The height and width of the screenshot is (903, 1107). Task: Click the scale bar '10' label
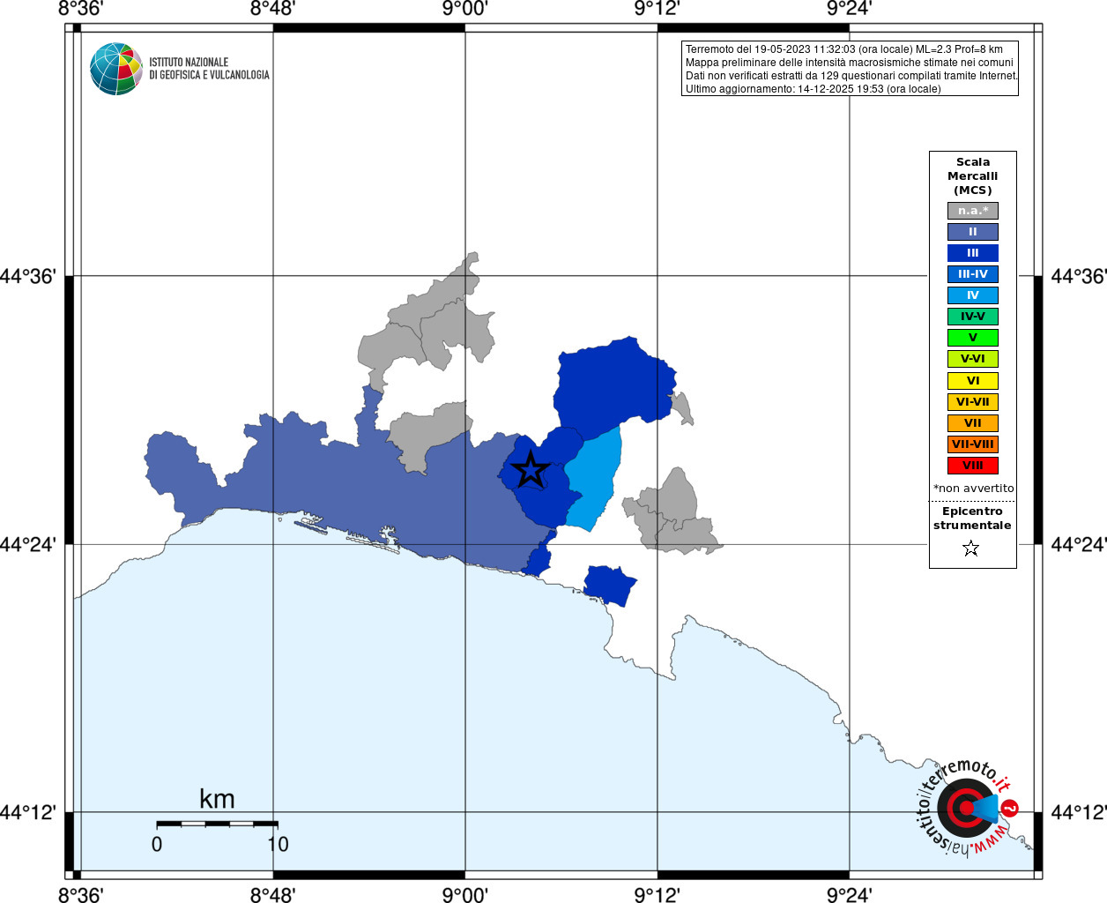pos(278,844)
